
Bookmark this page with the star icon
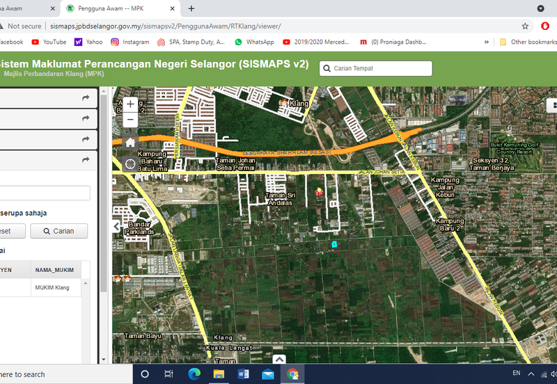[525, 26]
